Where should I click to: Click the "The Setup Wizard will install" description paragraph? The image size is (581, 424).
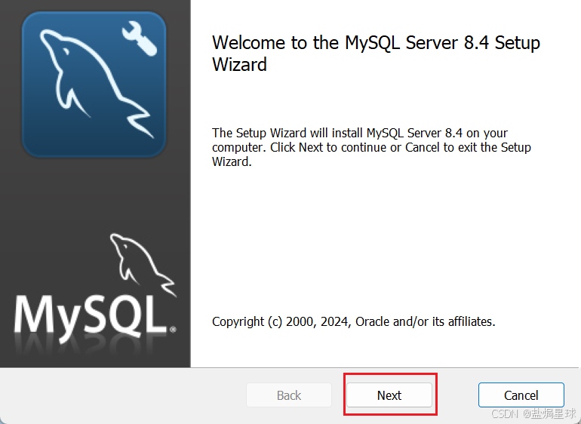pyautogui.click(x=371, y=147)
